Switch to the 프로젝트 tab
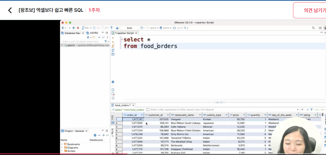The height and width of the screenshot is (155, 326). [92, 33]
